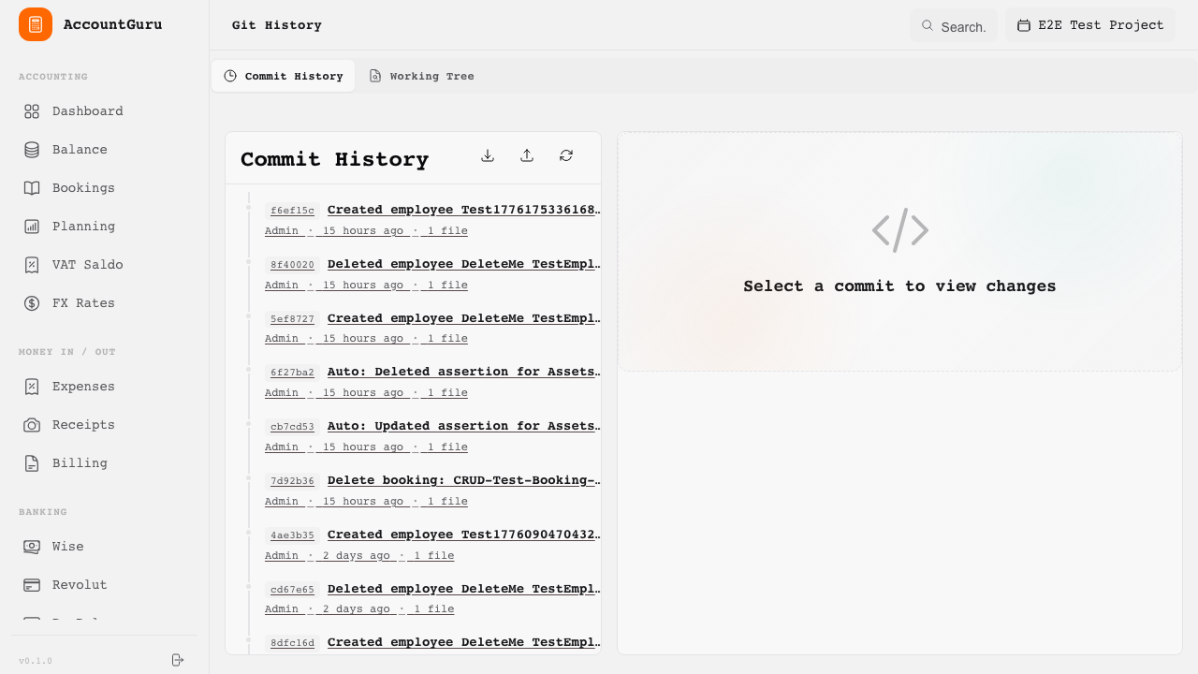
Task: Click the upload commits icon
Action: pos(527,155)
